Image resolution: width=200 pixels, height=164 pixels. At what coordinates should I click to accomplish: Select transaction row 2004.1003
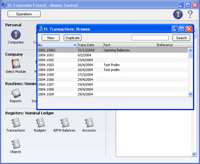(x=113, y=65)
